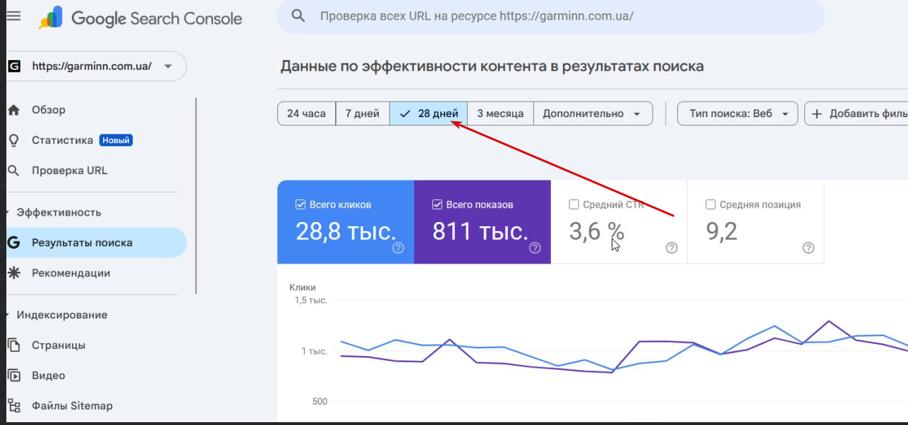The image size is (908, 425).
Task: Click the search magnifier icon in URL bar
Action: click(x=298, y=16)
